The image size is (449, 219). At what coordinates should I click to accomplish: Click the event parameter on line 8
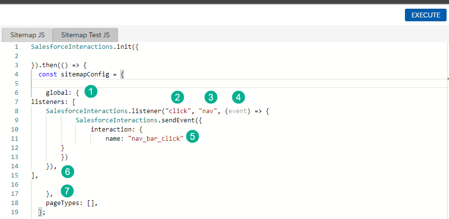238,111
